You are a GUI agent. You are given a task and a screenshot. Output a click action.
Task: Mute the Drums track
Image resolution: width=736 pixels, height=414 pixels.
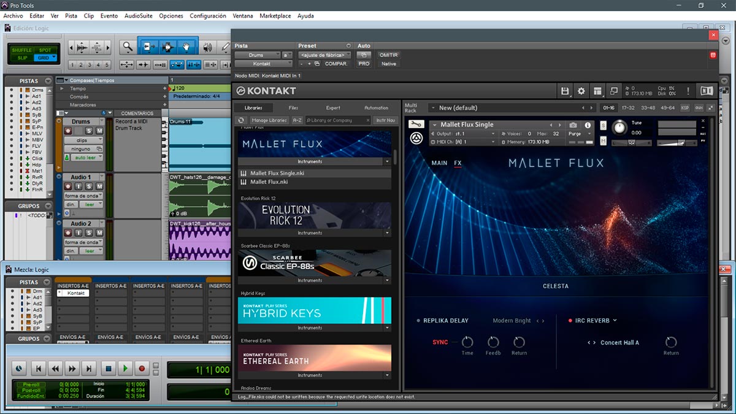99,131
